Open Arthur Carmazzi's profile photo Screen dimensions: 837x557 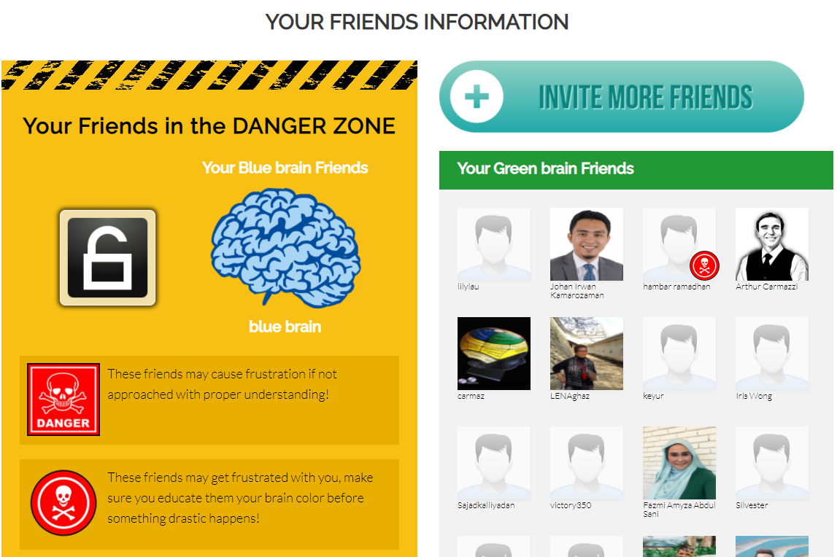772,244
